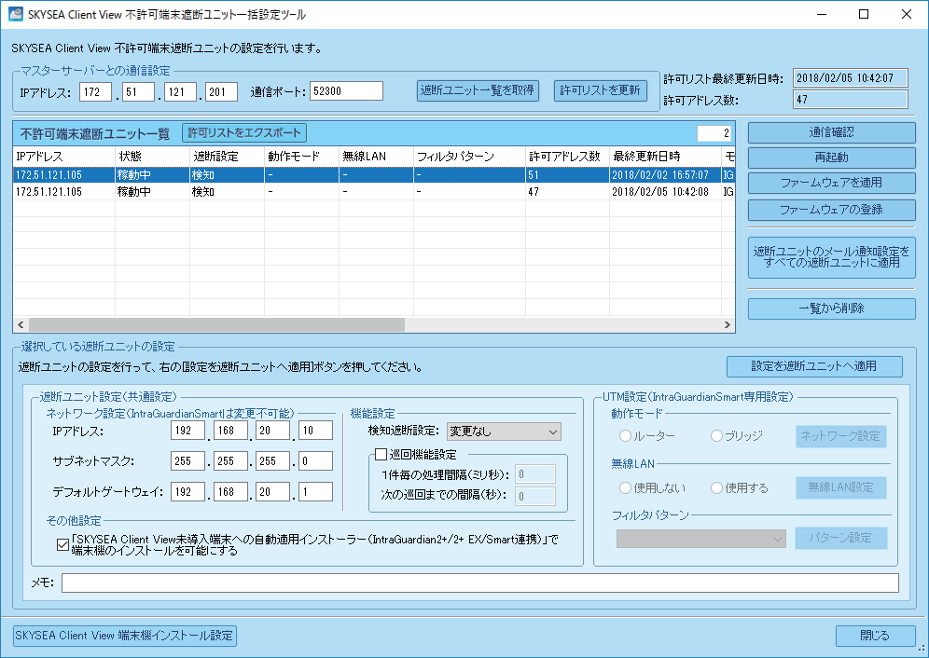Open フィルタパターン dropdown
Screen dimensions: 929x658
[701, 539]
